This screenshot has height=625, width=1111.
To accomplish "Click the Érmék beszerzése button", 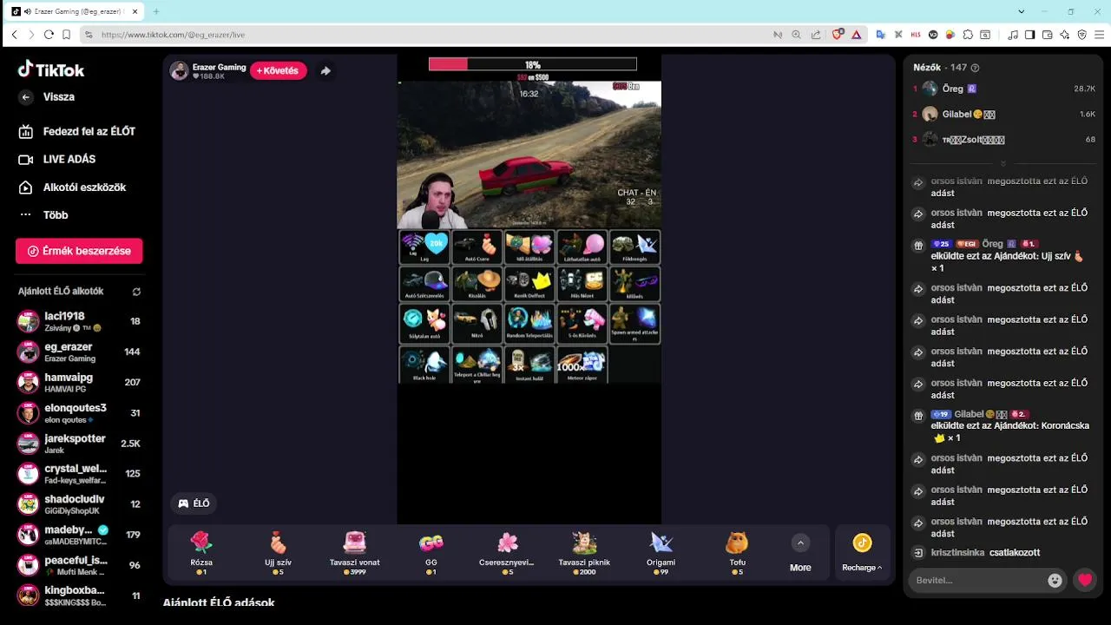I will tap(79, 251).
